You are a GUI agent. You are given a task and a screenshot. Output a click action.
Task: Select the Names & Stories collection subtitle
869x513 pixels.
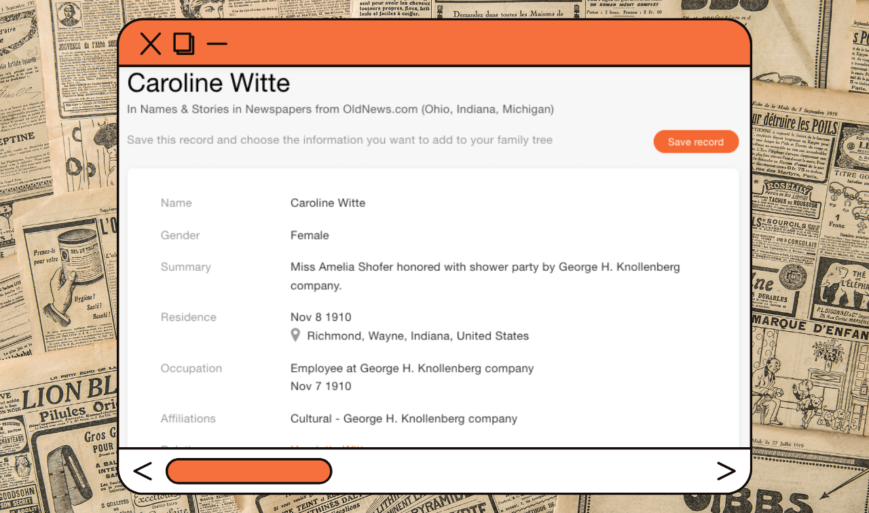(340, 109)
